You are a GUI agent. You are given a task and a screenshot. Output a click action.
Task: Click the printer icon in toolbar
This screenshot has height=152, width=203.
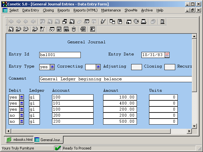click(x=144, y=22)
